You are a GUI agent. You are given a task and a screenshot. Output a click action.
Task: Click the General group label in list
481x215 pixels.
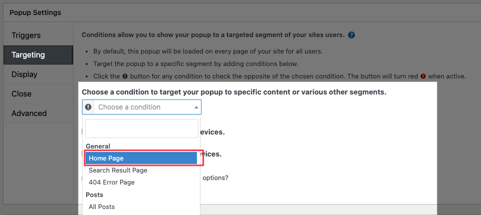(98, 146)
